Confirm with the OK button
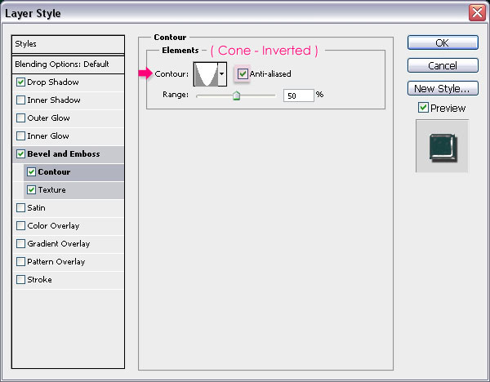Screen dimensions: 490x382 point(443,42)
